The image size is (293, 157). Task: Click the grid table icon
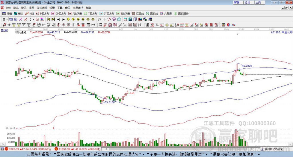point(223,25)
